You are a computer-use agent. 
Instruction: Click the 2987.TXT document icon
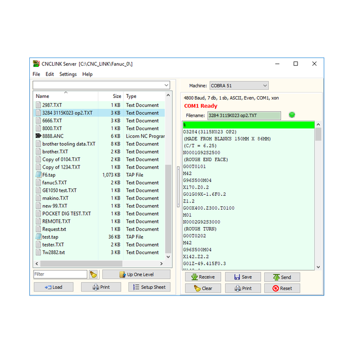click(38, 105)
